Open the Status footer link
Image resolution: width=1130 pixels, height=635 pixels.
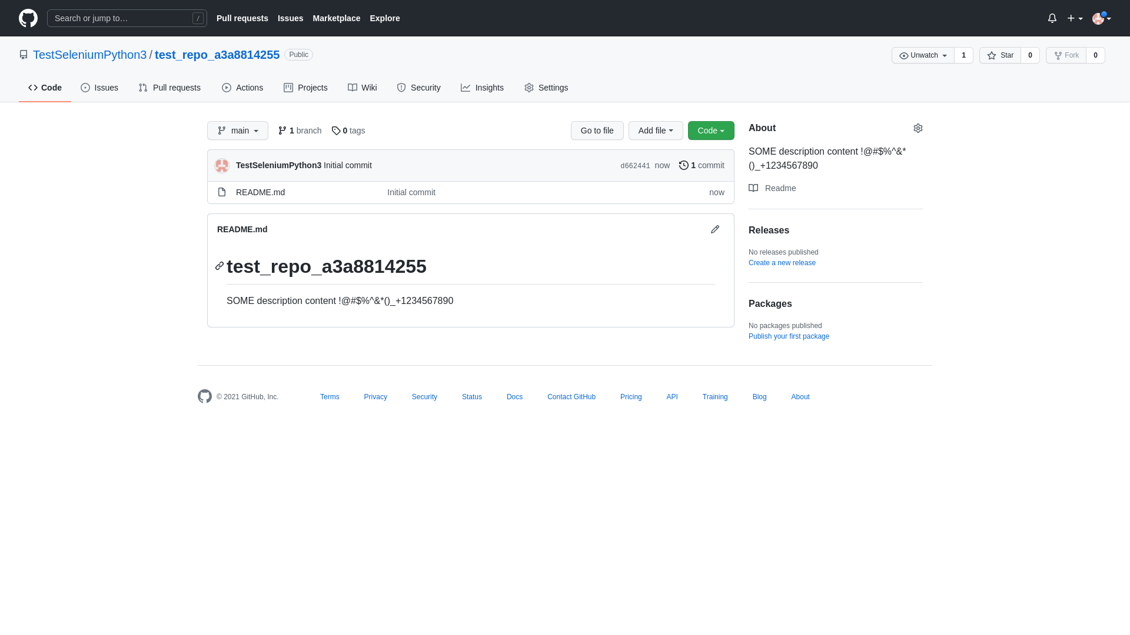coord(472,397)
